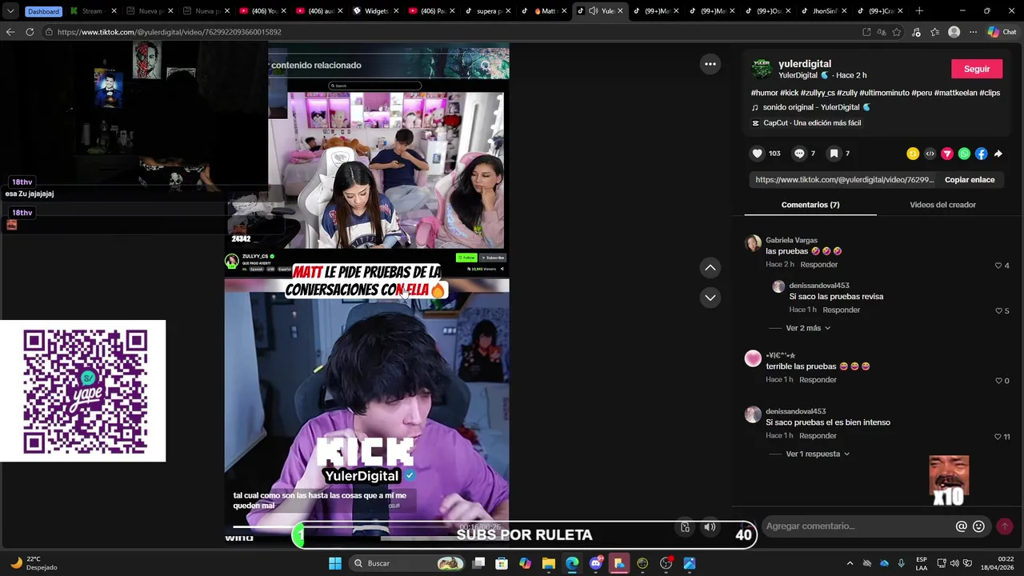Select the 'Comentarios (7)' tab
This screenshot has width=1024, height=576.
click(810, 205)
